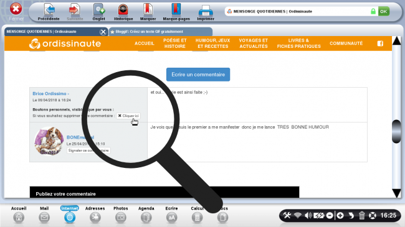Open the Calcul application
Screen dimensions: 405x227
[x=197, y=215]
